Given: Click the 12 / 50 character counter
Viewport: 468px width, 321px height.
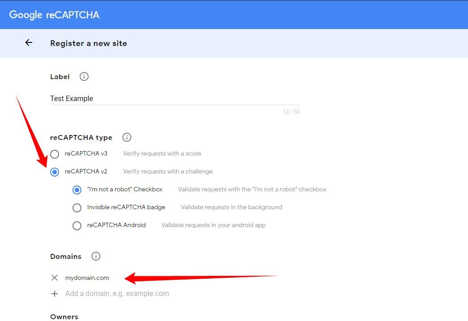Looking at the screenshot, I should pyautogui.click(x=291, y=111).
